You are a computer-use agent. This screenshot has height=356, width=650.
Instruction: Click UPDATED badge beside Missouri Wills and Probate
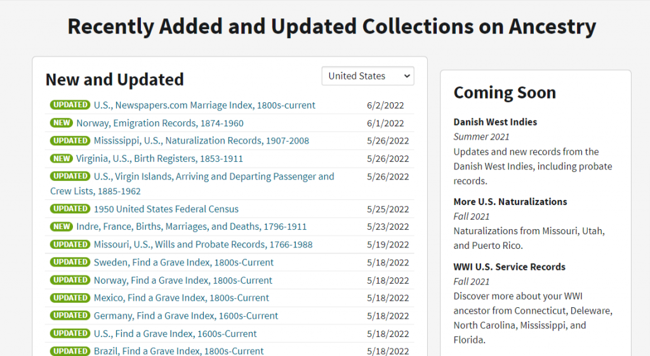(x=70, y=244)
